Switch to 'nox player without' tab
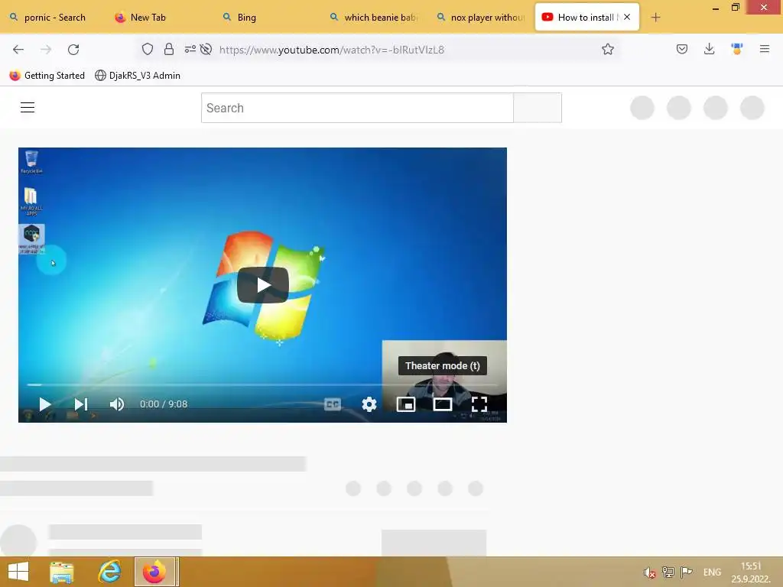Screen dimensions: 783x587 pos(482,18)
